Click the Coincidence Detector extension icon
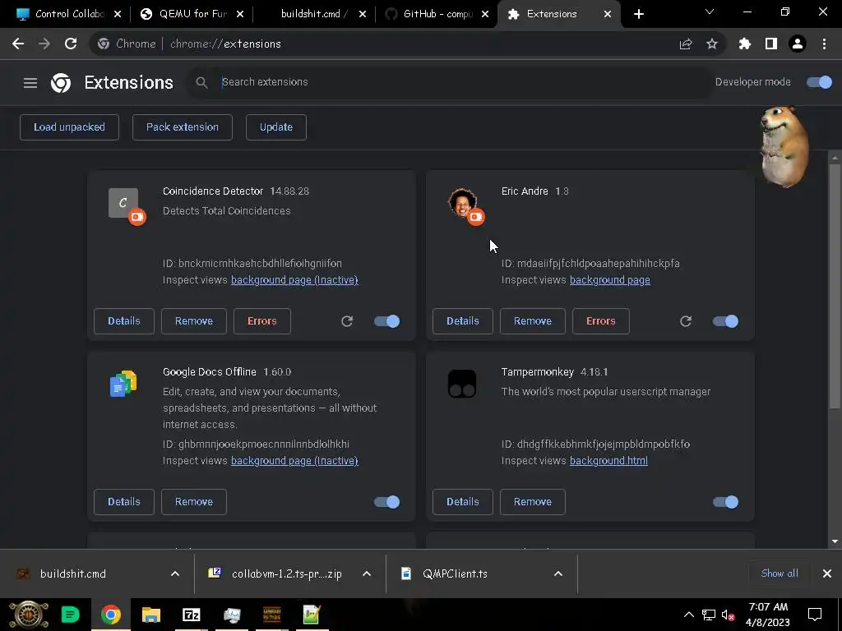The image size is (842, 631). [x=123, y=204]
